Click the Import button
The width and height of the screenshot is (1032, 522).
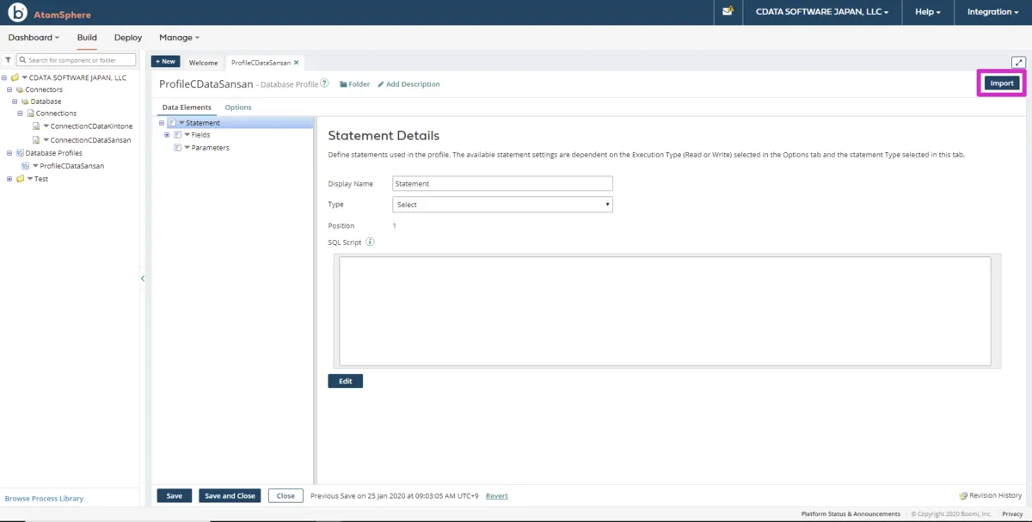tap(1002, 83)
